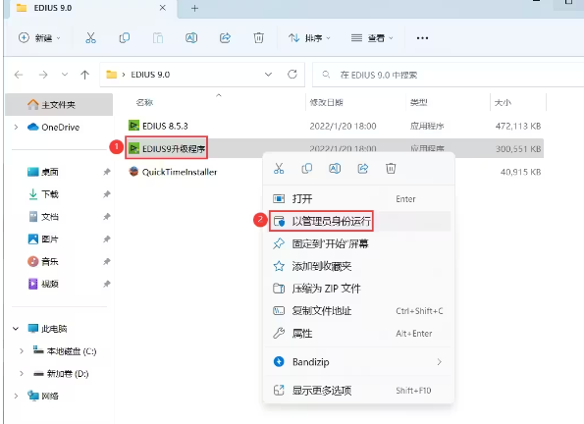Sort by the 修改日期 column header
This screenshot has height=424, width=584.
326,102
